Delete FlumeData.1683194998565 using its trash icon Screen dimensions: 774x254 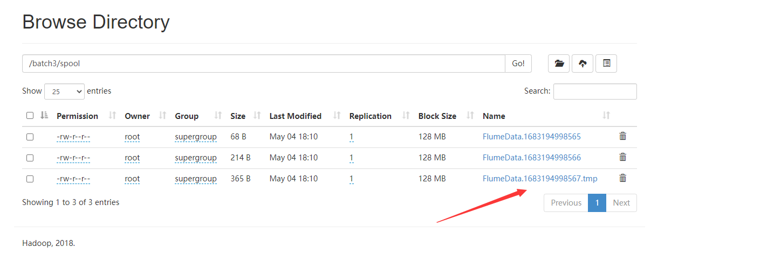click(622, 136)
